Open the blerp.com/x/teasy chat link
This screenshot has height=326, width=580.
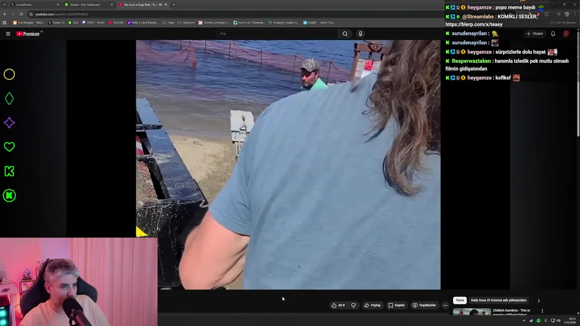pos(474,24)
